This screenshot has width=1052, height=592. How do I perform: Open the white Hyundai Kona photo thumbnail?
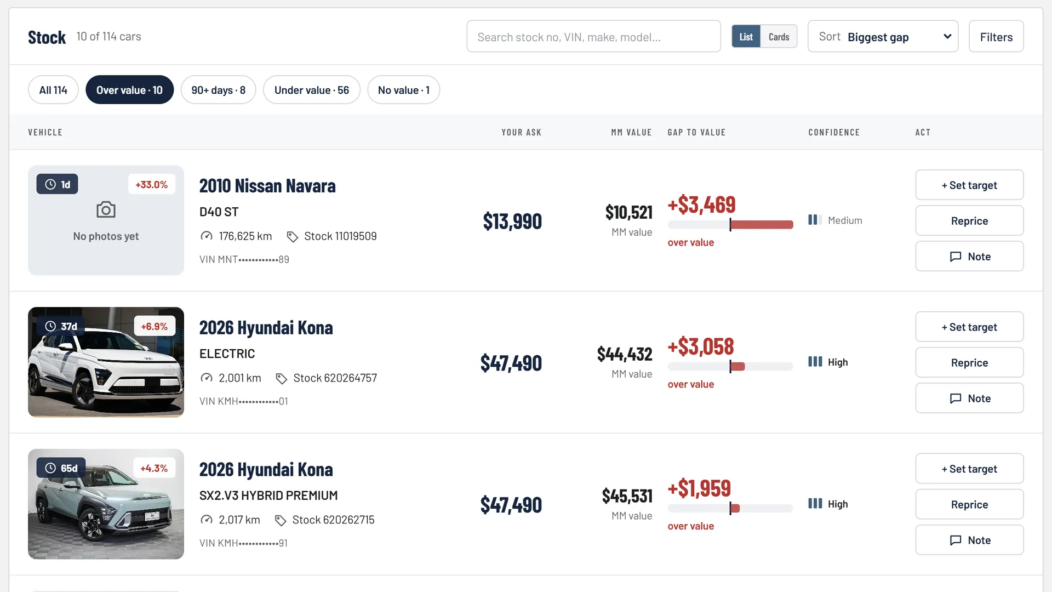pyautogui.click(x=106, y=362)
